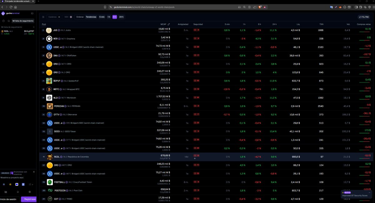Click the Brave Shields lion icon
The width and height of the screenshot is (375, 203).
260,7
